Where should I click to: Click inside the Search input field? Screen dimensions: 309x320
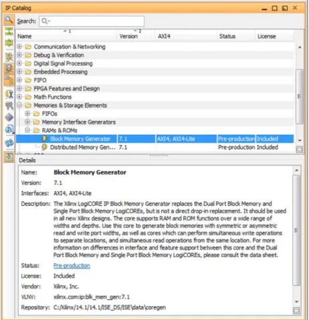pos(92,21)
